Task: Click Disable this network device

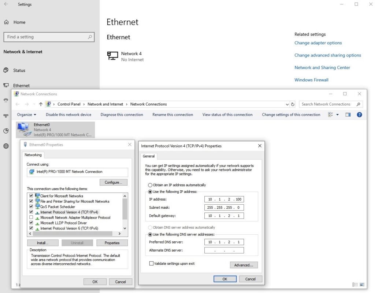Action: click(x=68, y=115)
